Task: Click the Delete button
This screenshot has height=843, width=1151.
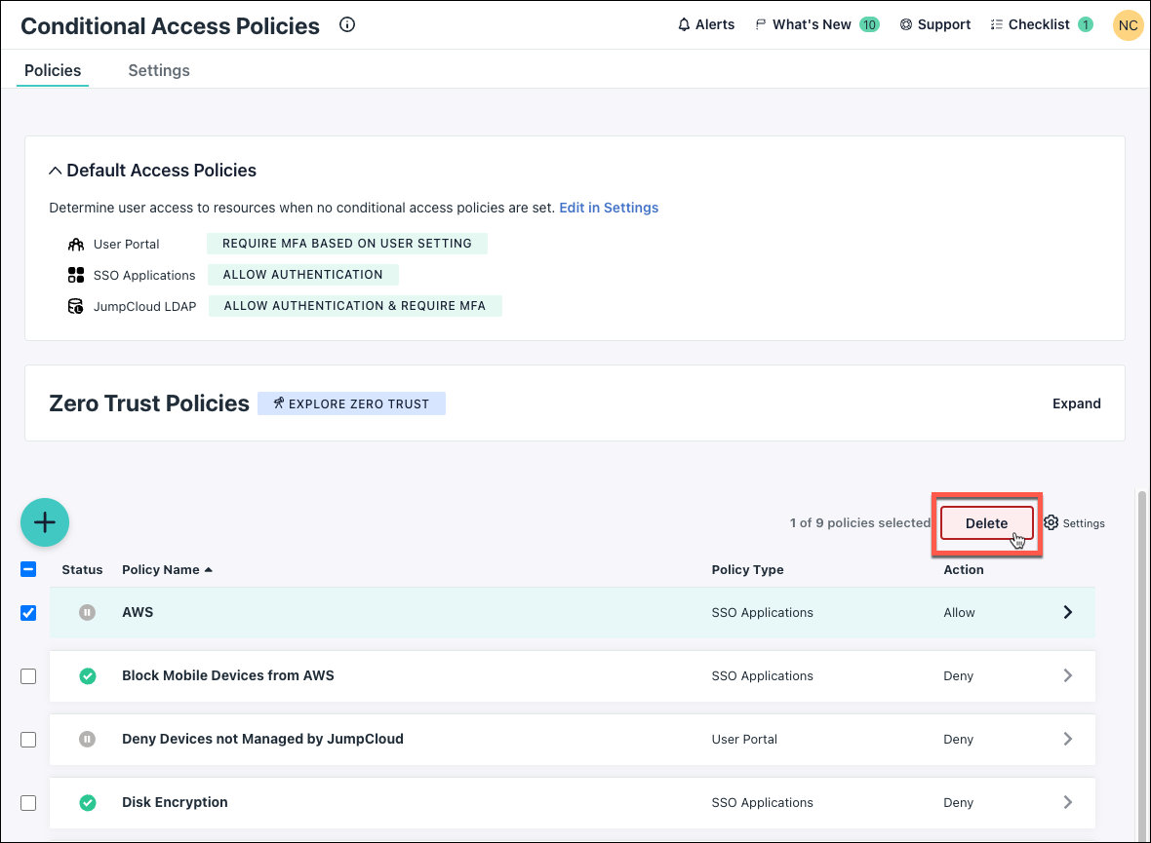Action: [x=985, y=522]
